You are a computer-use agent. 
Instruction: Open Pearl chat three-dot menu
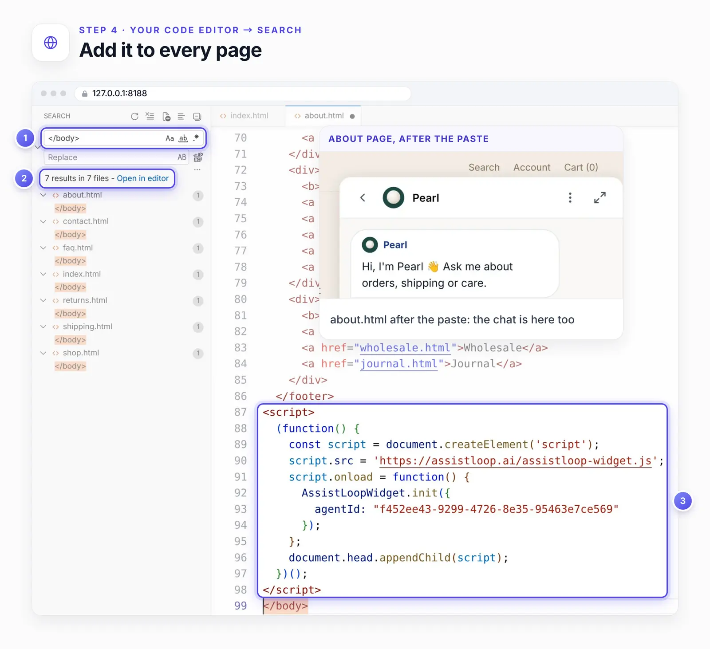[x=570, y=198]
